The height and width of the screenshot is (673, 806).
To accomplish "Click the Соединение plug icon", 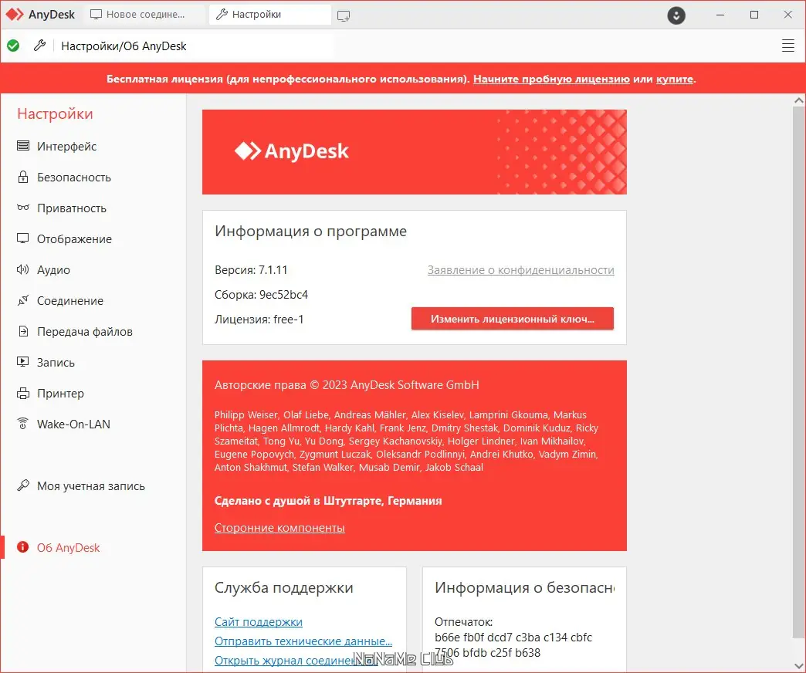I will (x=23, y=300).
